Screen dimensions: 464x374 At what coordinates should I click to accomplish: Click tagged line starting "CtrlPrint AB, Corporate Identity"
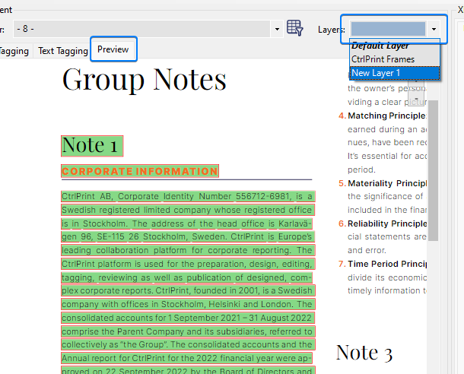187,196
